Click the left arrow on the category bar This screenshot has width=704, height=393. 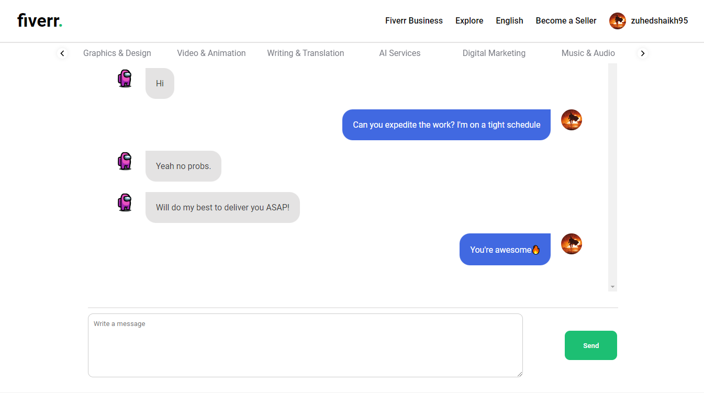tap(62, 53)
